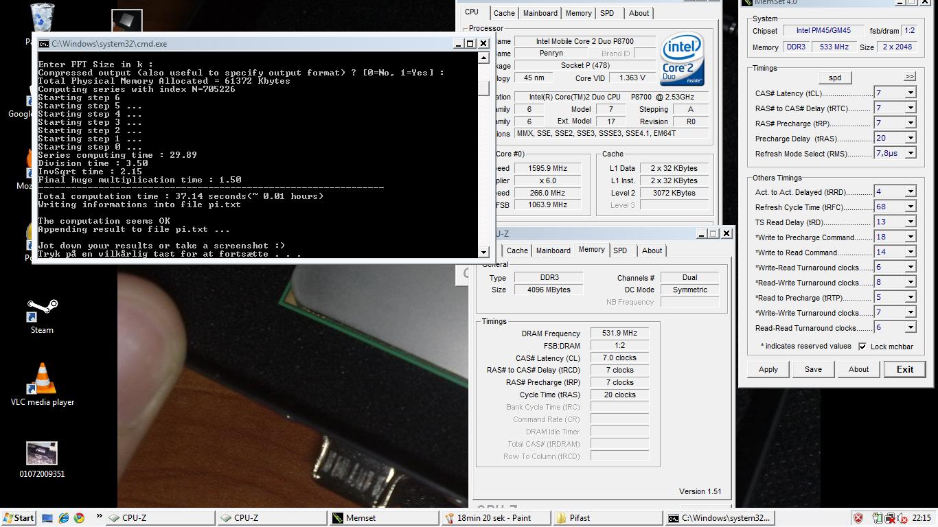
Task: Open Write to Precharge Command dropdown
Action: pos(910,237)
